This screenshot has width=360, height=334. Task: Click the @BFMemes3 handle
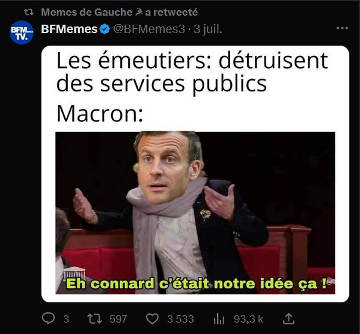coord(149,29)
